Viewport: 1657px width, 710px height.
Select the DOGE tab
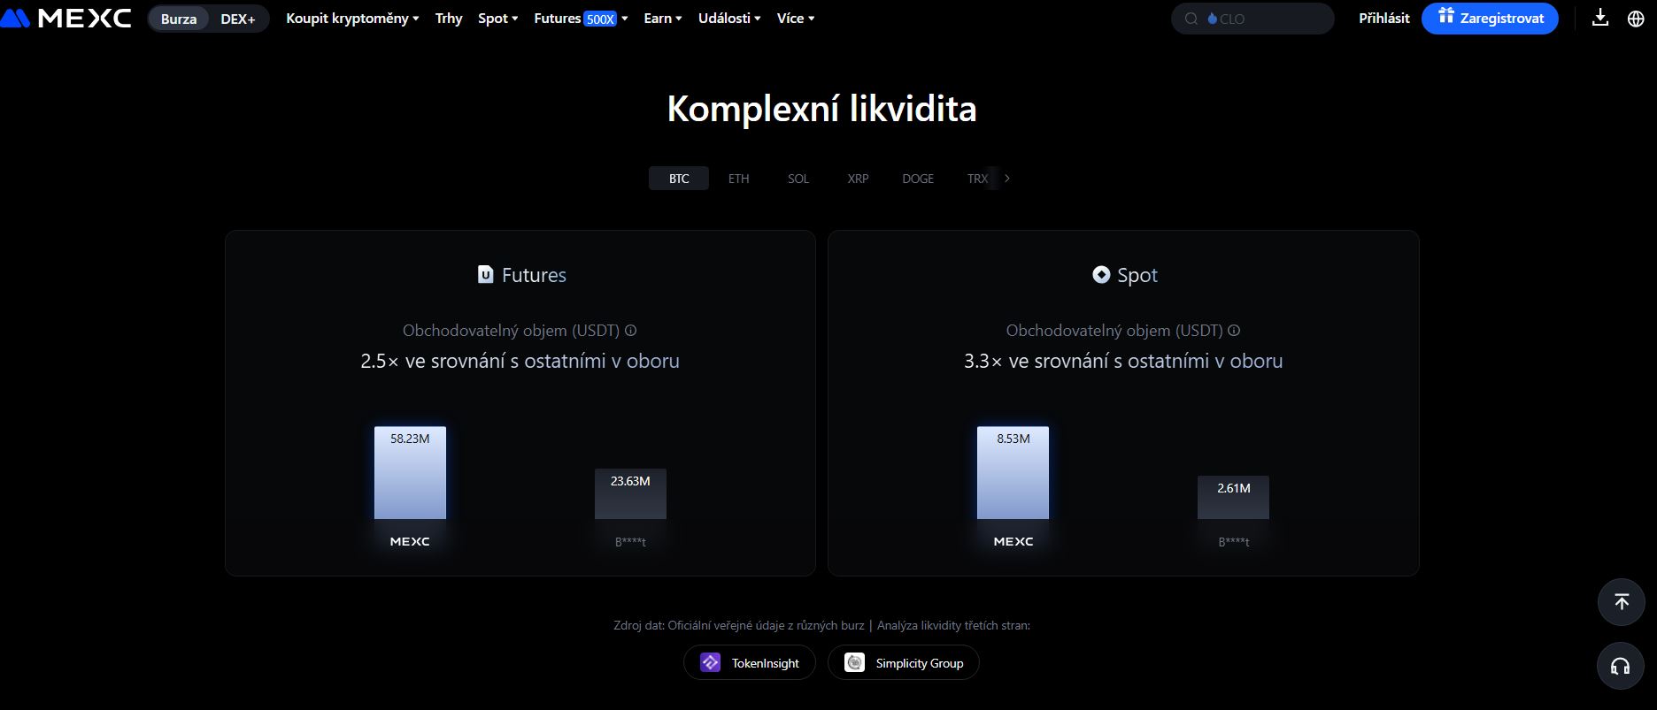918,179
